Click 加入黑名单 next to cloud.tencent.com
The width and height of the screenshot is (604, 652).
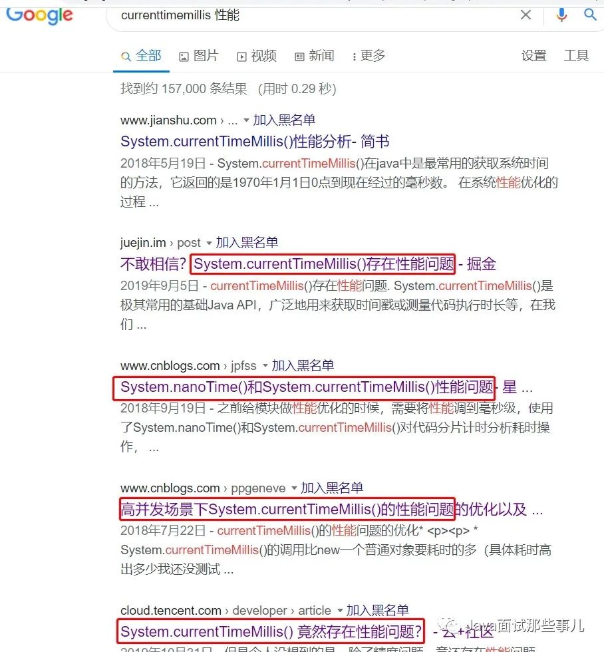pyautogui.click(x=377, y=611)
